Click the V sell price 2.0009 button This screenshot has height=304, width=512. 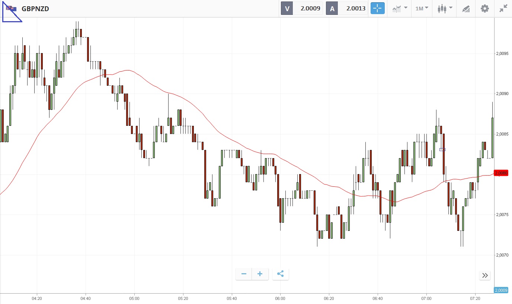302,8
